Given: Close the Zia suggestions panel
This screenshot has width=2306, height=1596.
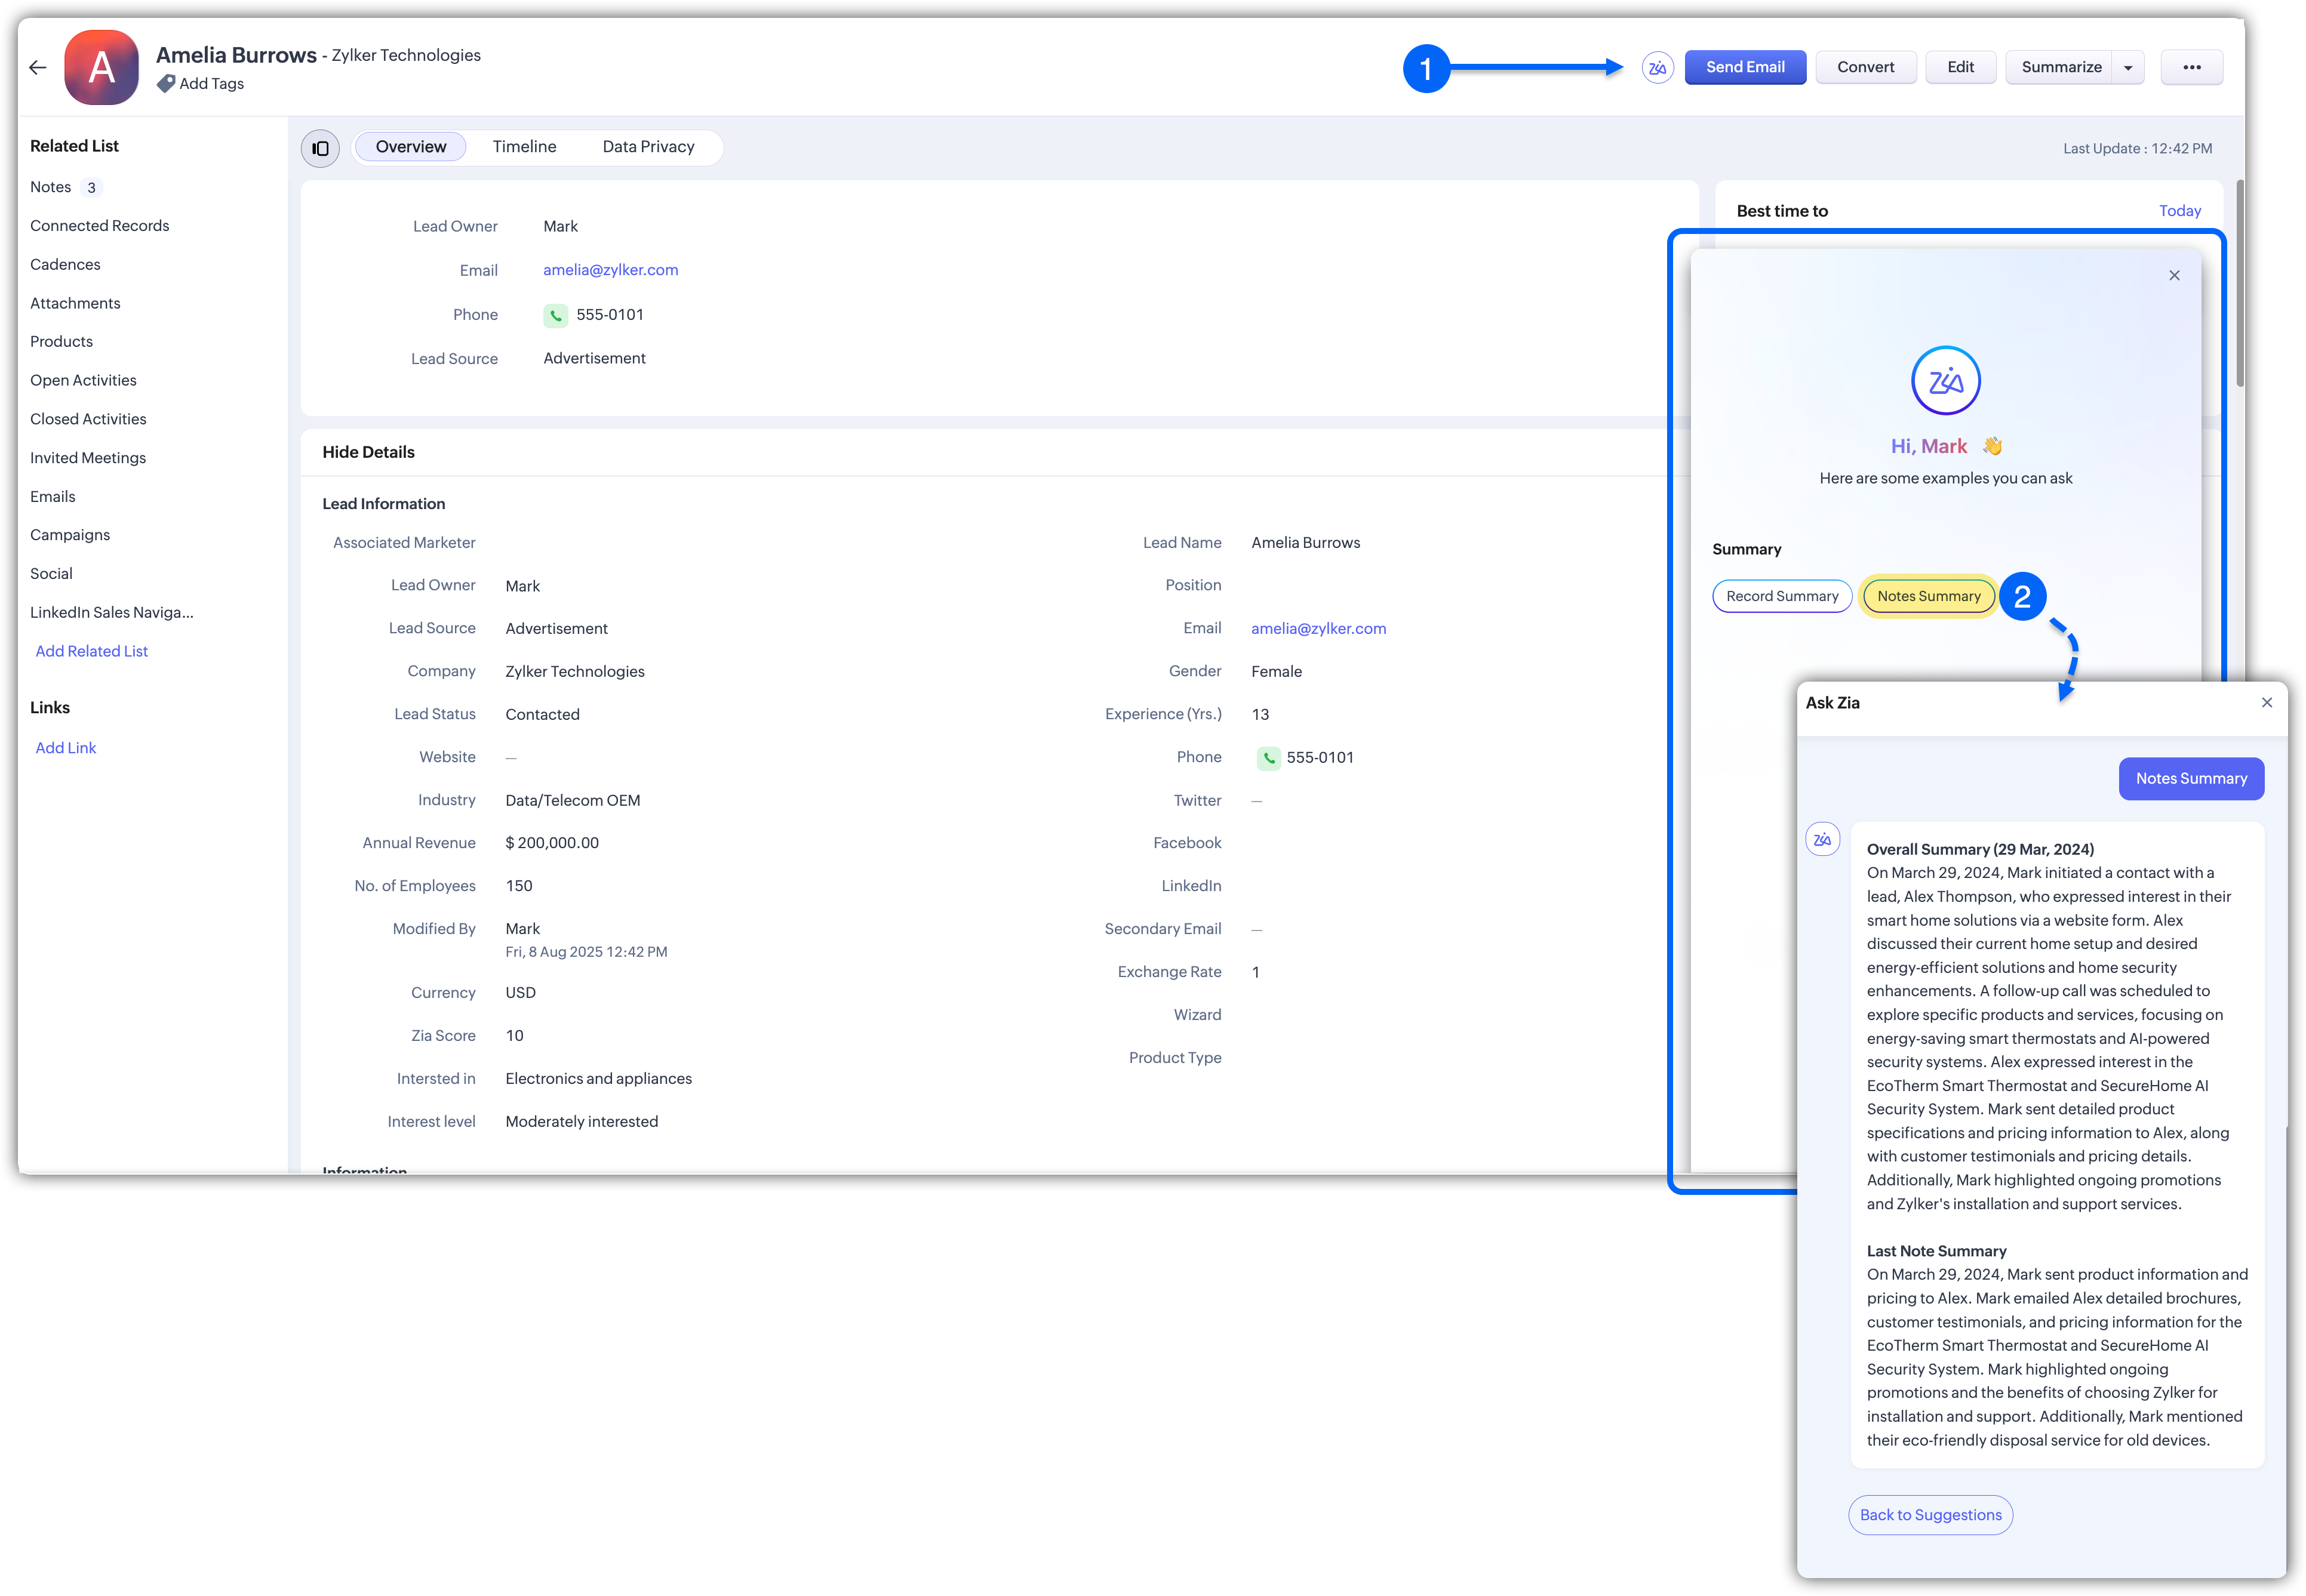Looking at the screenshot, I should coord(2173,276).
